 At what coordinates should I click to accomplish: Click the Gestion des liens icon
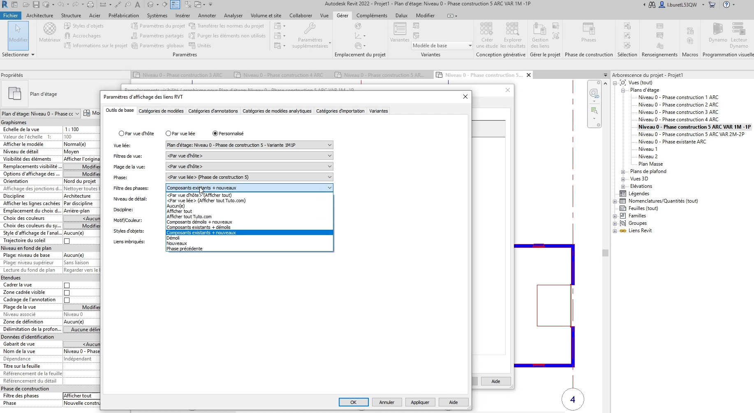[x=539, y=30]
